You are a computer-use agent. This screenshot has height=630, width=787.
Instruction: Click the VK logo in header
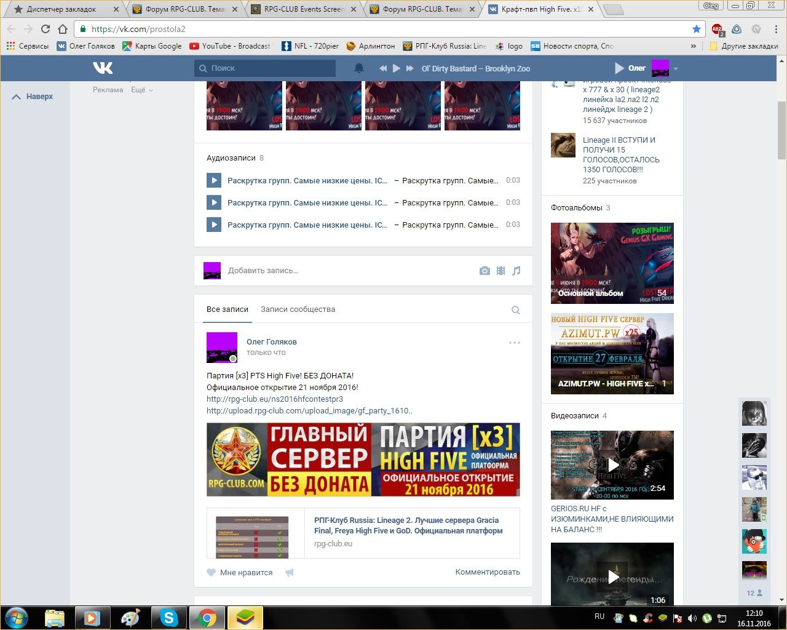[x=103, y=68]
